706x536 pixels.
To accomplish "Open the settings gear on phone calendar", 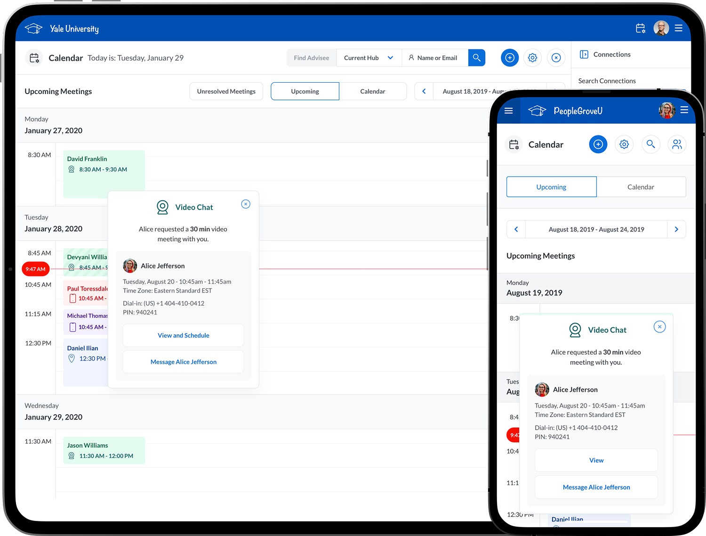I will click(624, 144).
